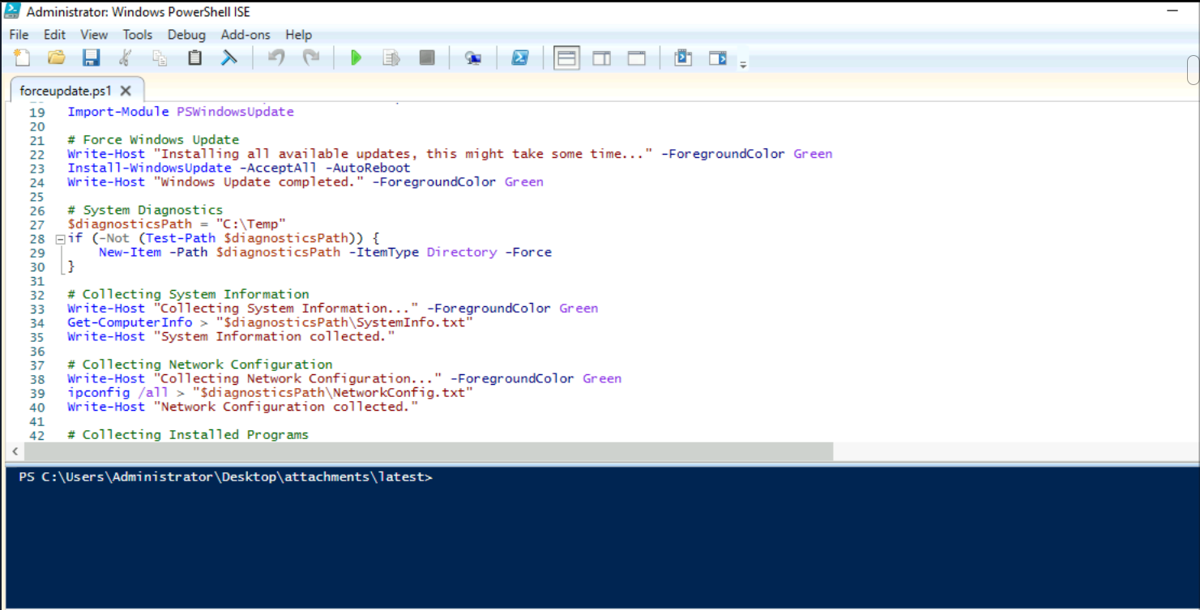Show Script Pane on the right
The image size is (1200, 610).
[x=600, y=58]
